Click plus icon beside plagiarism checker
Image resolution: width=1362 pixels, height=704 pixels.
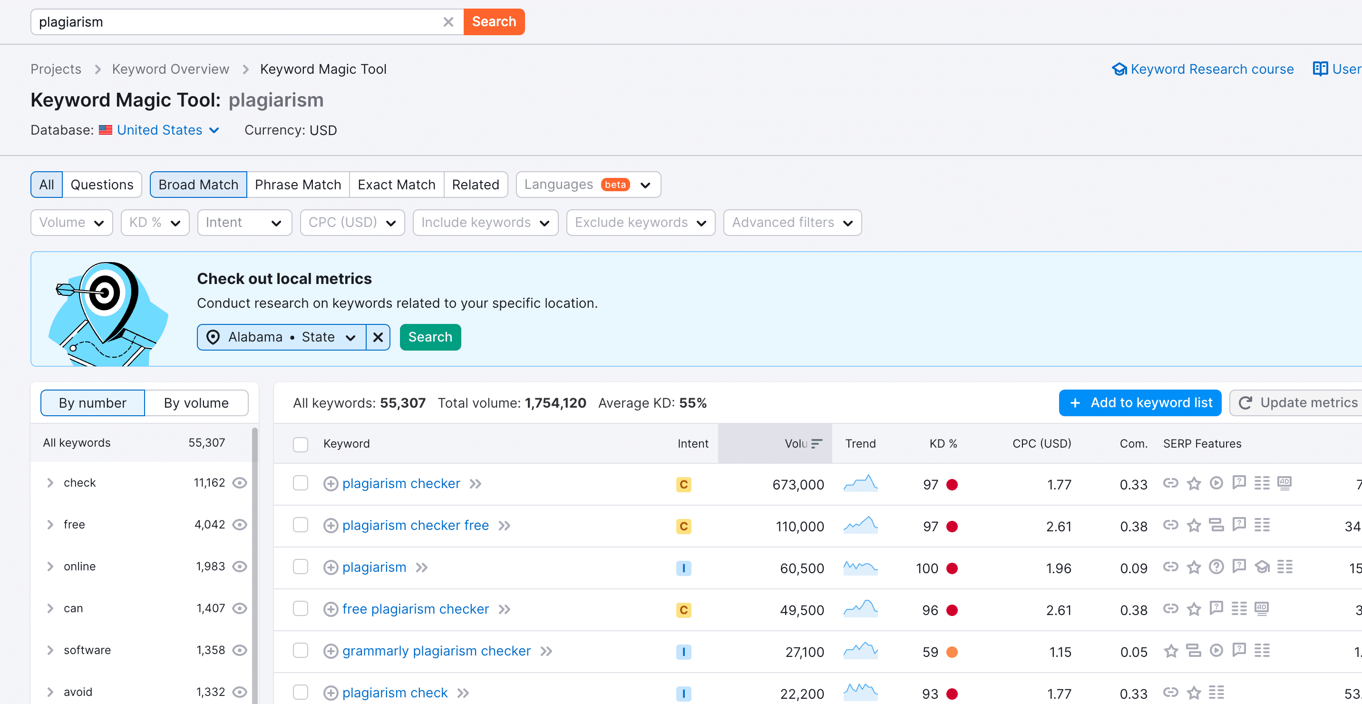(x=331, y=484)
